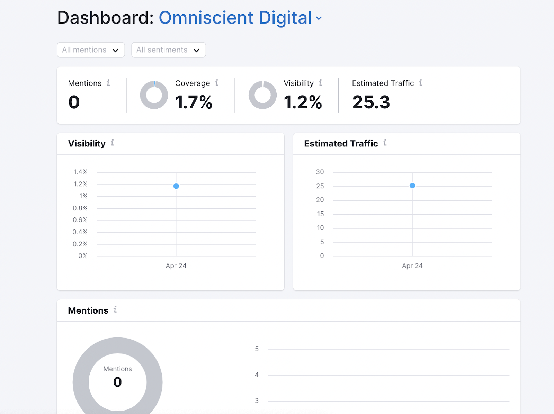Image resolution: width=554 pixels, height=414 pixels.
Task: Open the All mentions dropdown
Action: [91, 50]
